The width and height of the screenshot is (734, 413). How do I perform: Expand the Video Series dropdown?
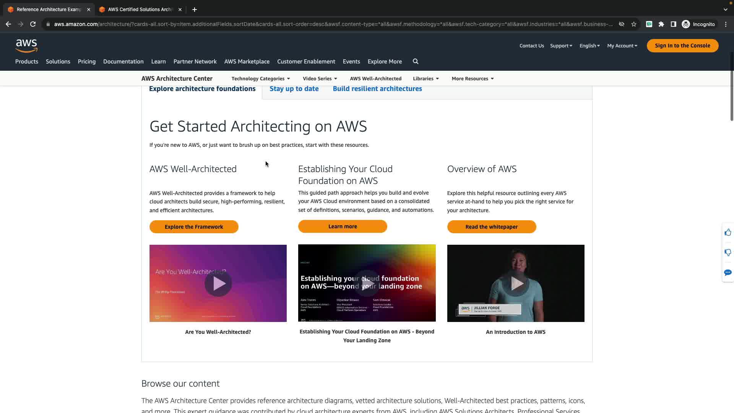[x=320, y=79]
